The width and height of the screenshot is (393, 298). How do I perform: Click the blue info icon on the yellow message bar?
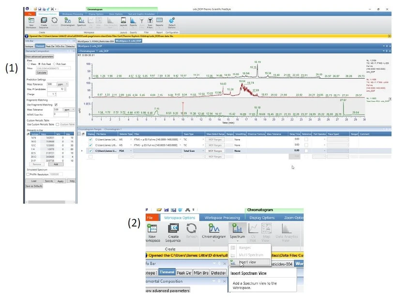(x=27, y=36)
